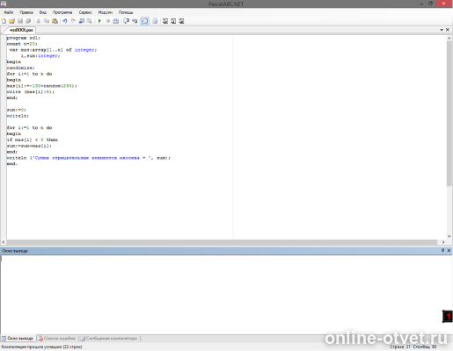Toggle the highlighted output window toolbar button
This screenshot has width=453, height=351.
pos(145,21)
